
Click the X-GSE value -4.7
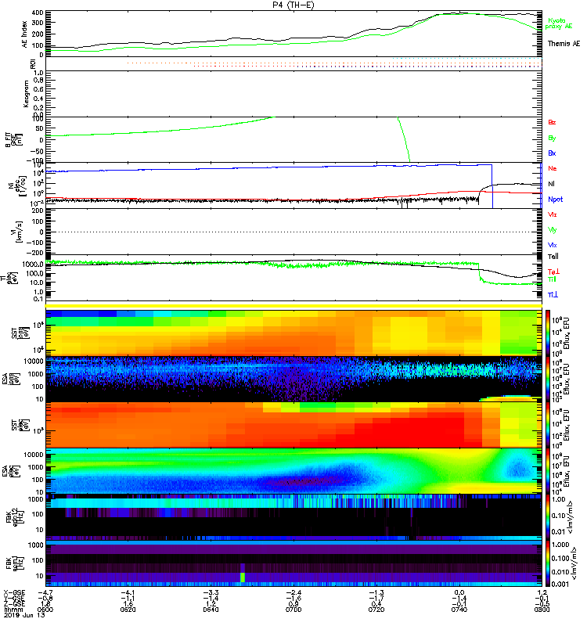pos(45,593)
